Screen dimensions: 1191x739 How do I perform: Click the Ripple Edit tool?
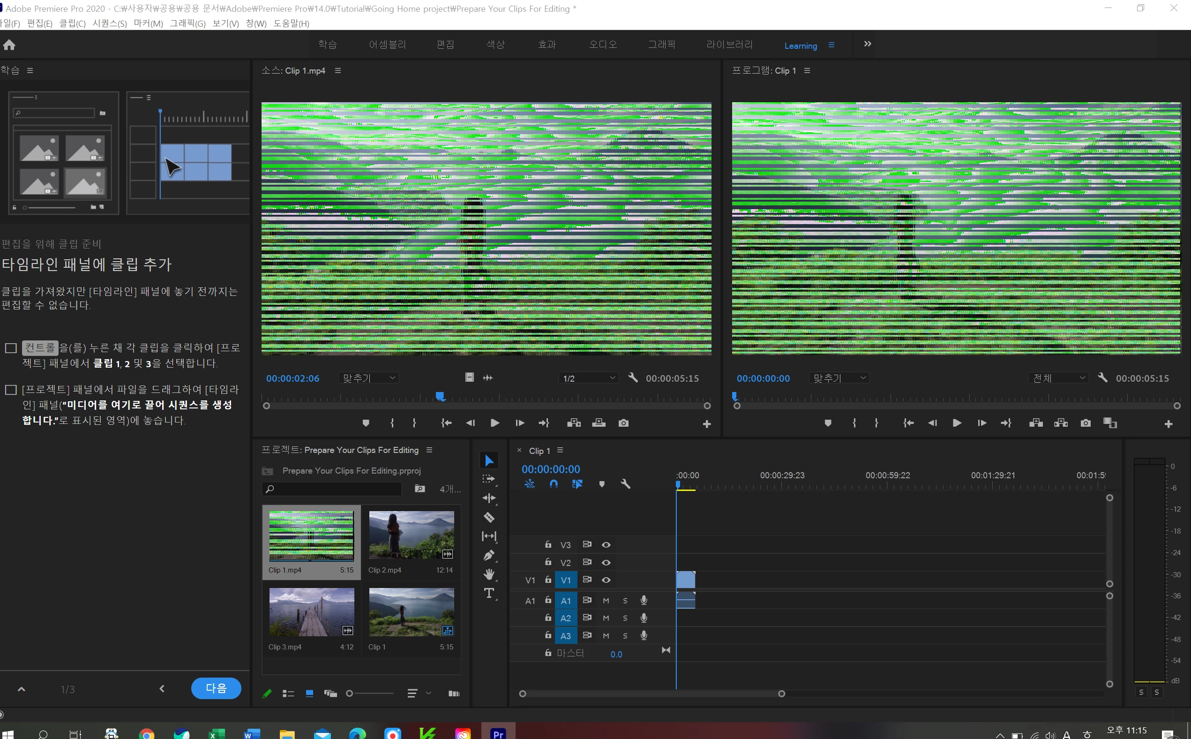click(489, 498)
